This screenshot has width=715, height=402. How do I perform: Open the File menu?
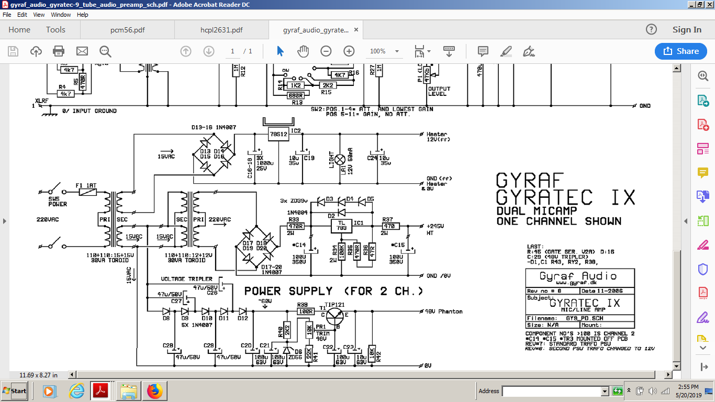click(x=7, y=15)
